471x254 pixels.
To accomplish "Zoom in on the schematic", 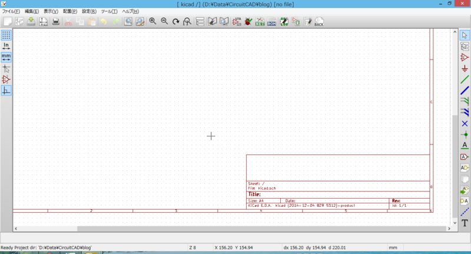I will pos(152,21).
